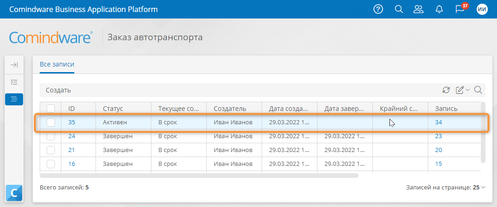Image resolution: width=497 pixels, height=207 pixels.
Task: Check the box for record ID 21
Action: click(x=51, y=150)
